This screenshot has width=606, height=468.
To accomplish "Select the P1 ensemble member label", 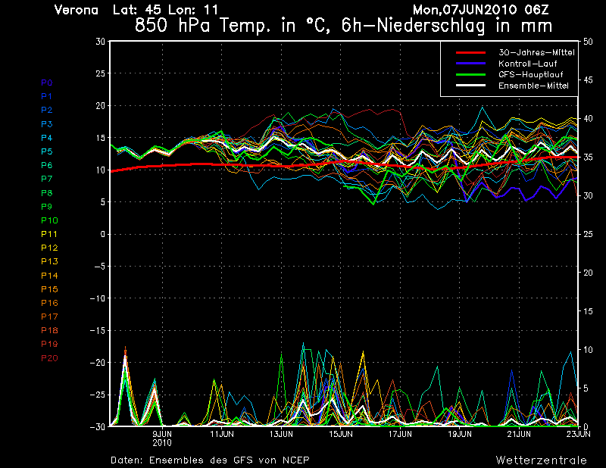I will pos(46,96).
